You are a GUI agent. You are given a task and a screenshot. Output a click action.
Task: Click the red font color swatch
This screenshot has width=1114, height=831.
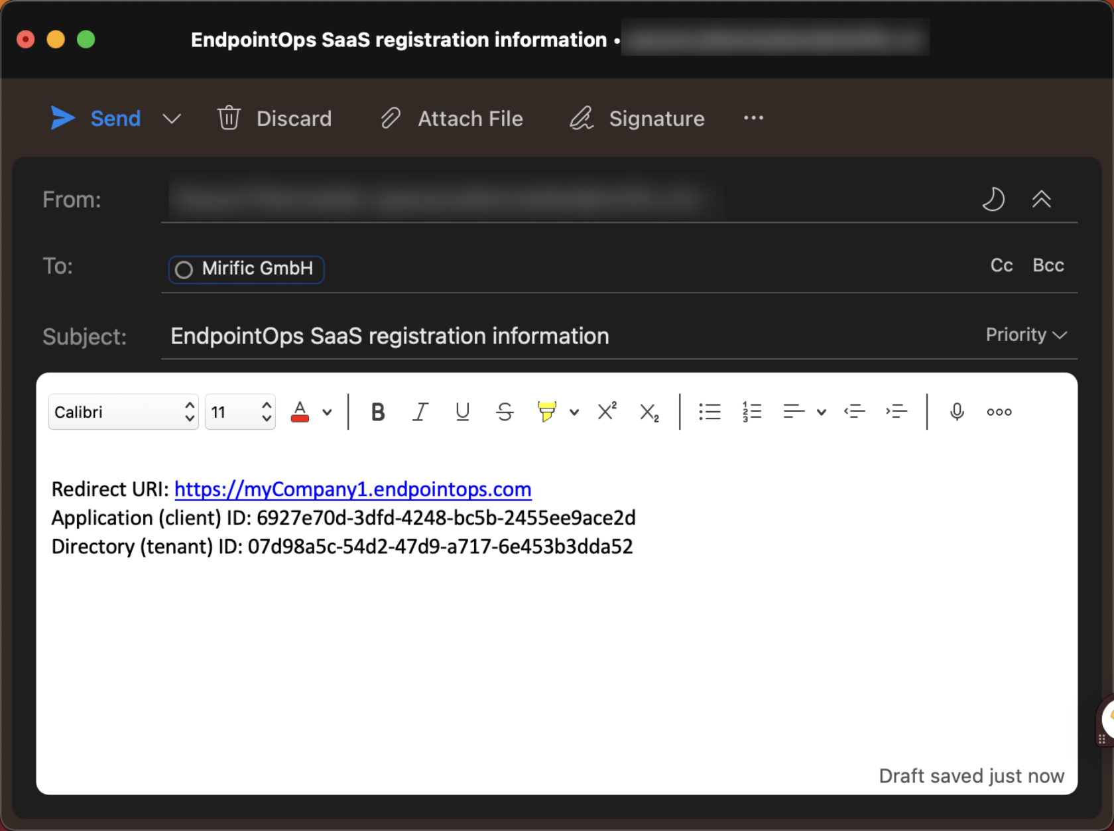tap(300, 412)
